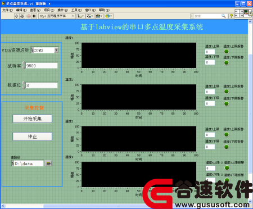This screenshot has width=253, height=209.
Task: Click the browse folder icon beside D:\data
Action: click(x=48, y=163)
